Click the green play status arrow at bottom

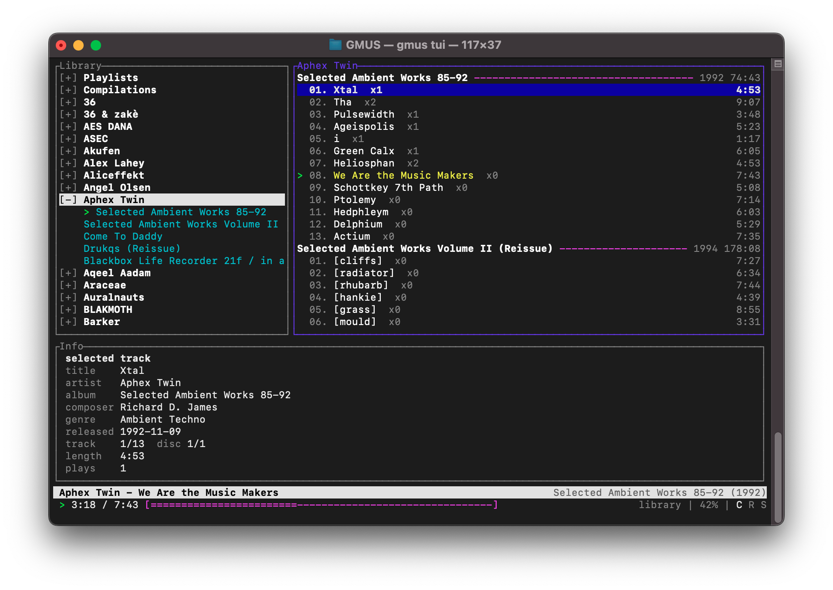click(x=62, y=505)
